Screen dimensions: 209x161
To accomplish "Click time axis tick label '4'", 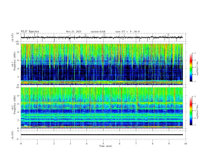I will click(87, 144).
